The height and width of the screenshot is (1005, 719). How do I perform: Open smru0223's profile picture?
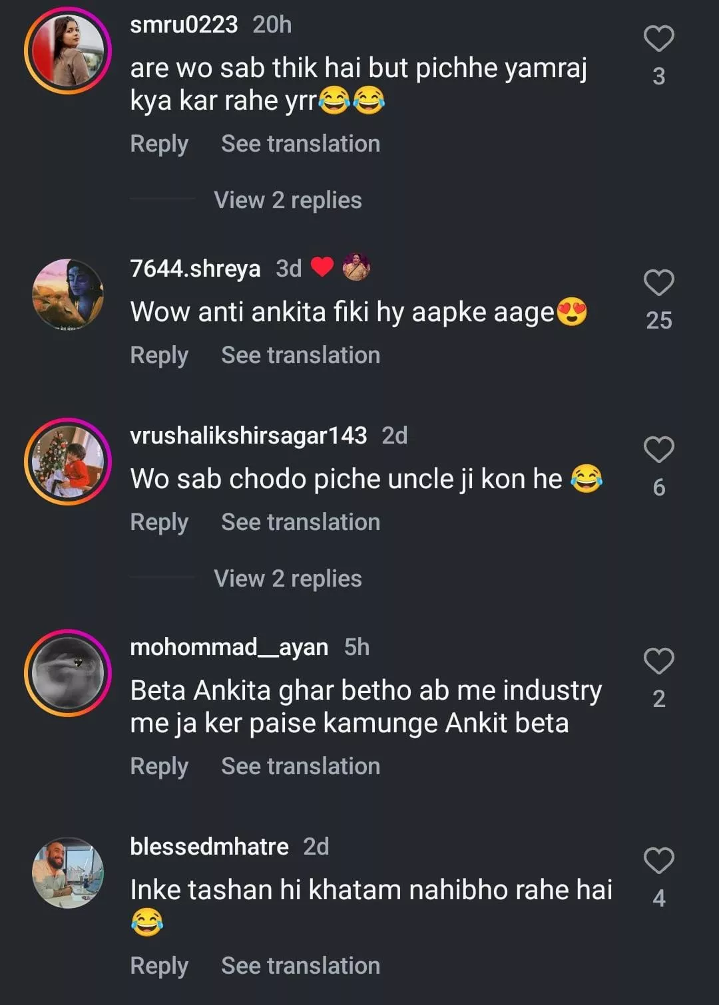point(68,51)
